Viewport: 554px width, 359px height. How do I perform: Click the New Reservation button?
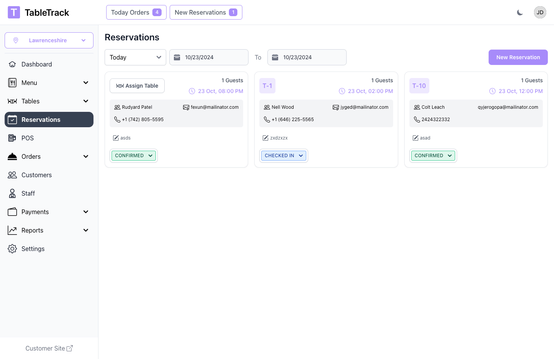518,57
